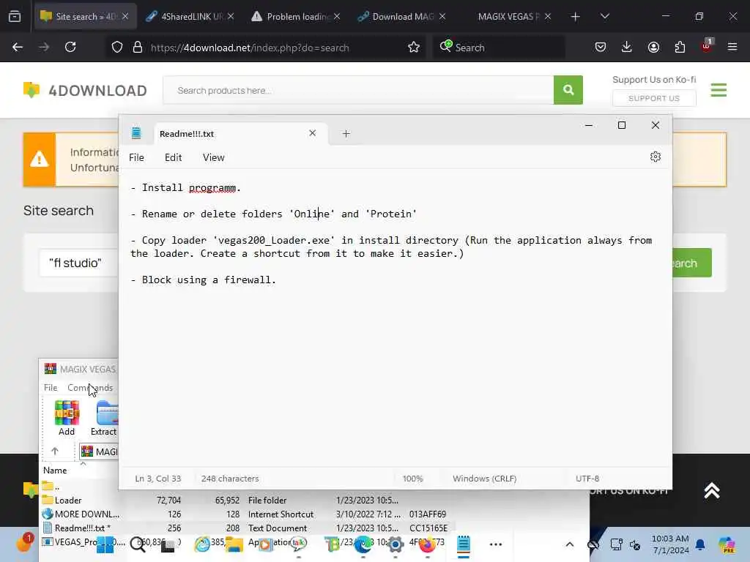Click the misspelled word 'programm' in text

(x=212, y=188)
